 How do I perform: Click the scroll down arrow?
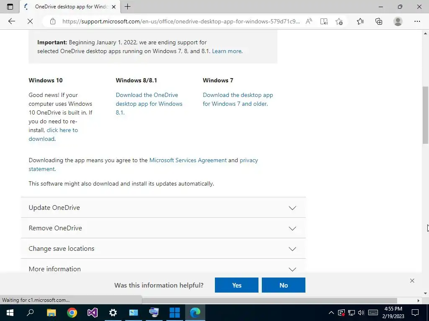(426, 293)
